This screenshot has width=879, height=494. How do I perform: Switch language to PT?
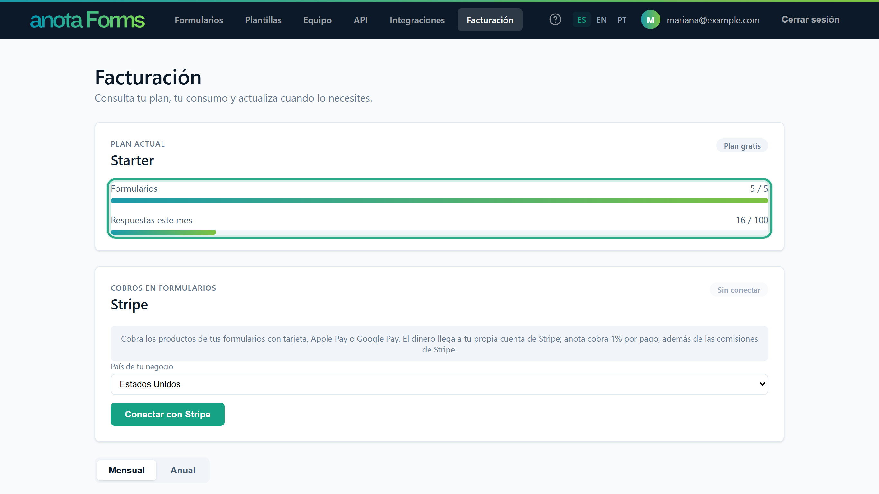coord(622,20)
